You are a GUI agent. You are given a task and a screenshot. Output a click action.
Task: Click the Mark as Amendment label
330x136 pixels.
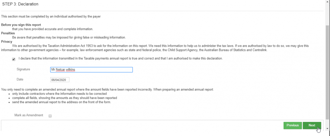(29, 115)
